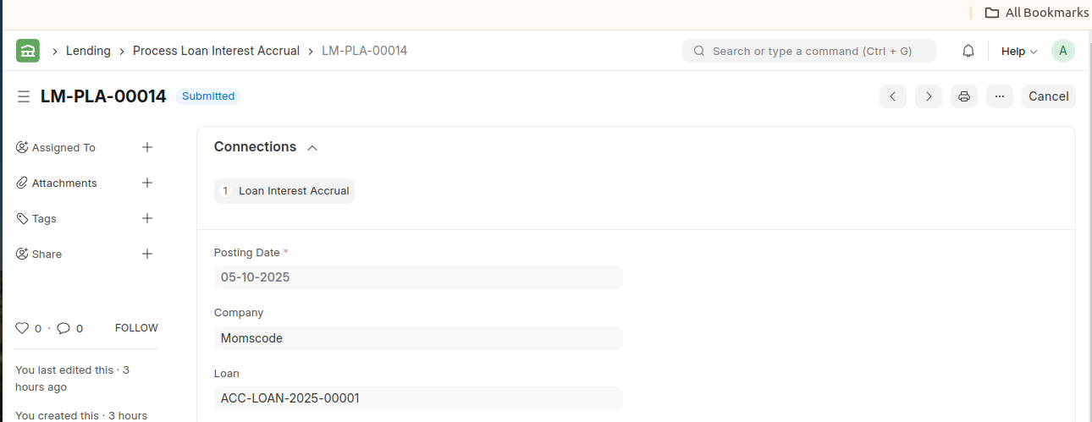The image size is (1092, 422).
Task: Click the Lending app home icon
Action: click(28, 51)
